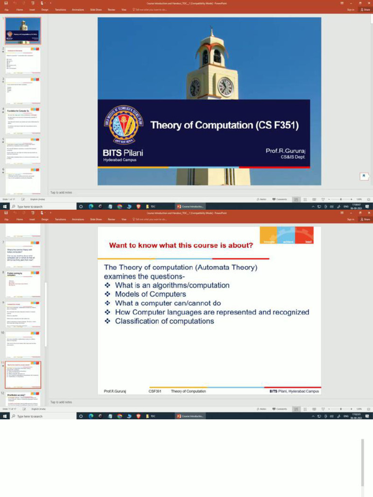
Task: Click Brave icon in taskbar below title-slide window
Action: 138,206
